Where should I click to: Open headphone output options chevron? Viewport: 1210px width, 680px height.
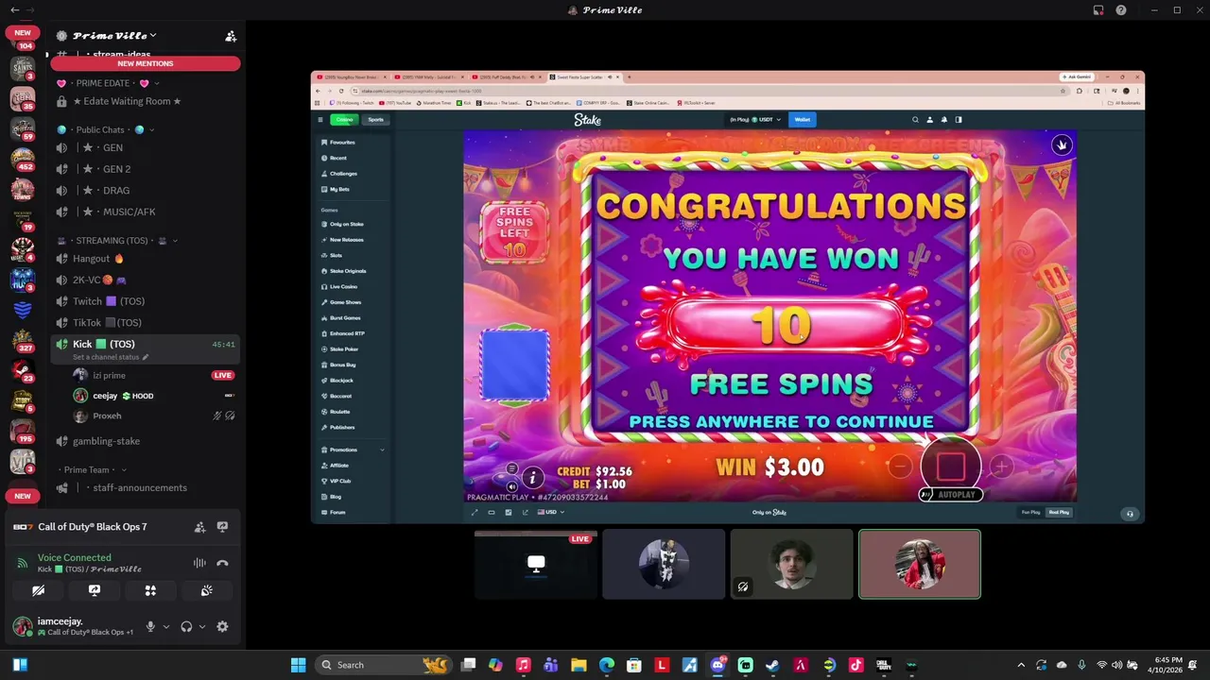202,626
